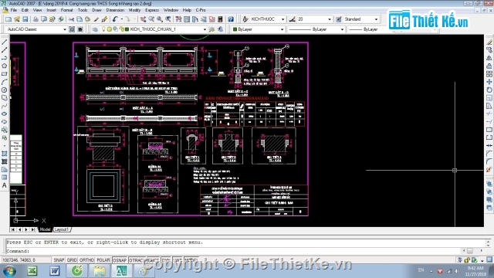Toggle the GRID button in status bar

(x=72, y=260)
